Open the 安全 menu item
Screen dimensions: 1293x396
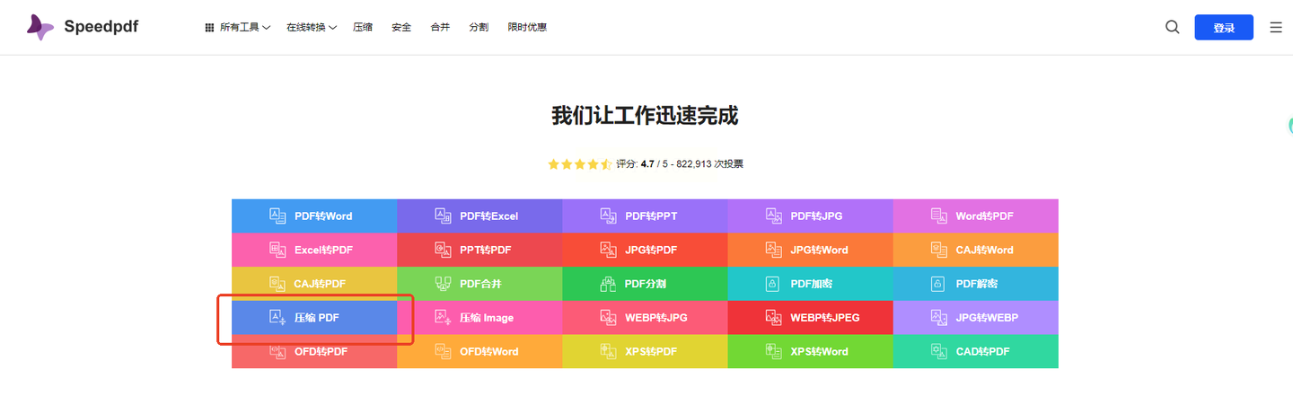coord(401,28)
